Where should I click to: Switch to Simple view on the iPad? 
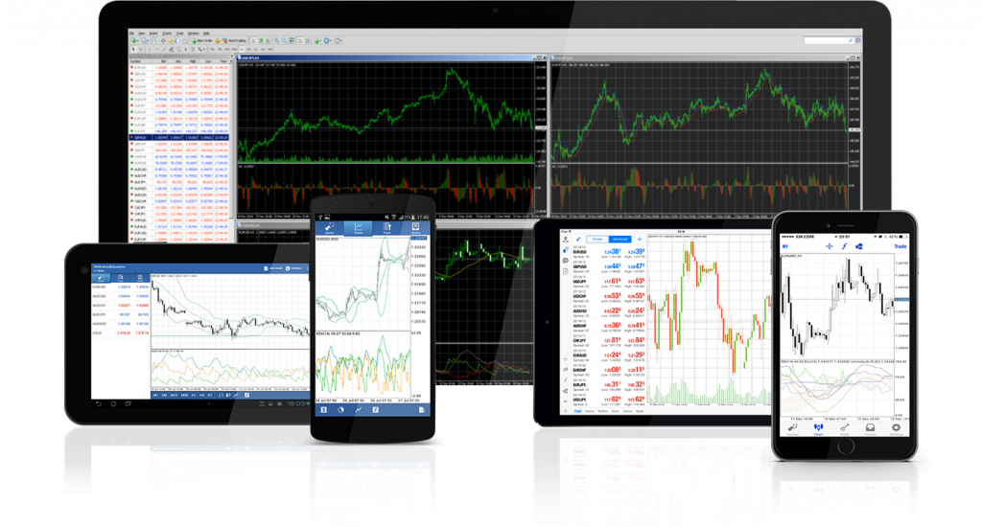pos(596,238)
